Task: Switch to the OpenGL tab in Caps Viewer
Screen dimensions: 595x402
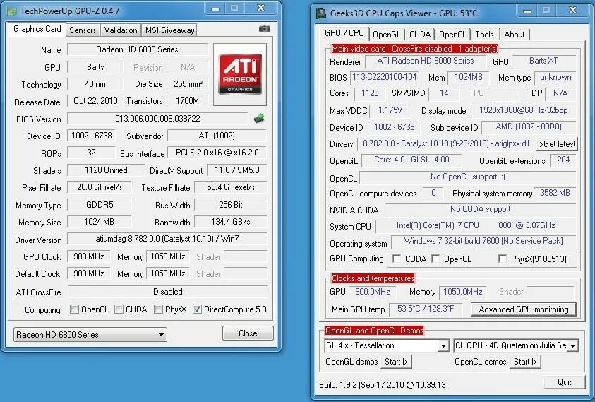Action: point(386,35)
